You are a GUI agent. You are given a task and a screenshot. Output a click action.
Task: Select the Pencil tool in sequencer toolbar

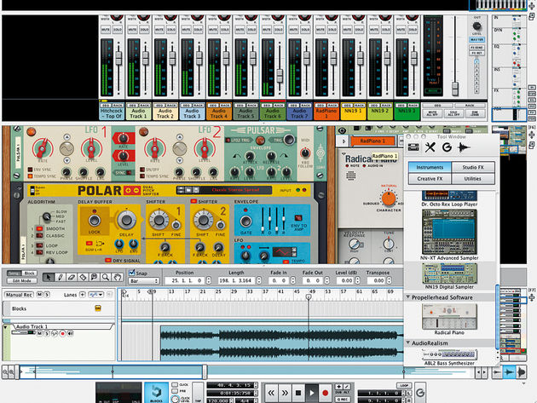pyautogui.click(x=60, y=277)
